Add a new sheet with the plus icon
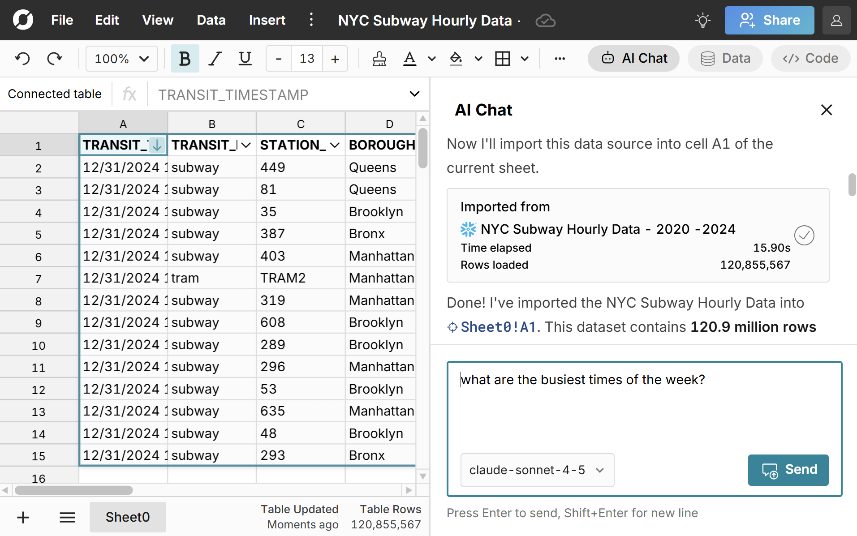857x536 pixels. click(x=22, y=517)
